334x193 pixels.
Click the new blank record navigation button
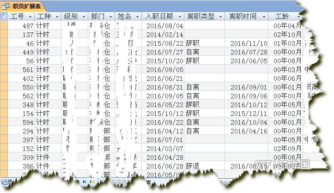pos(92,181)
